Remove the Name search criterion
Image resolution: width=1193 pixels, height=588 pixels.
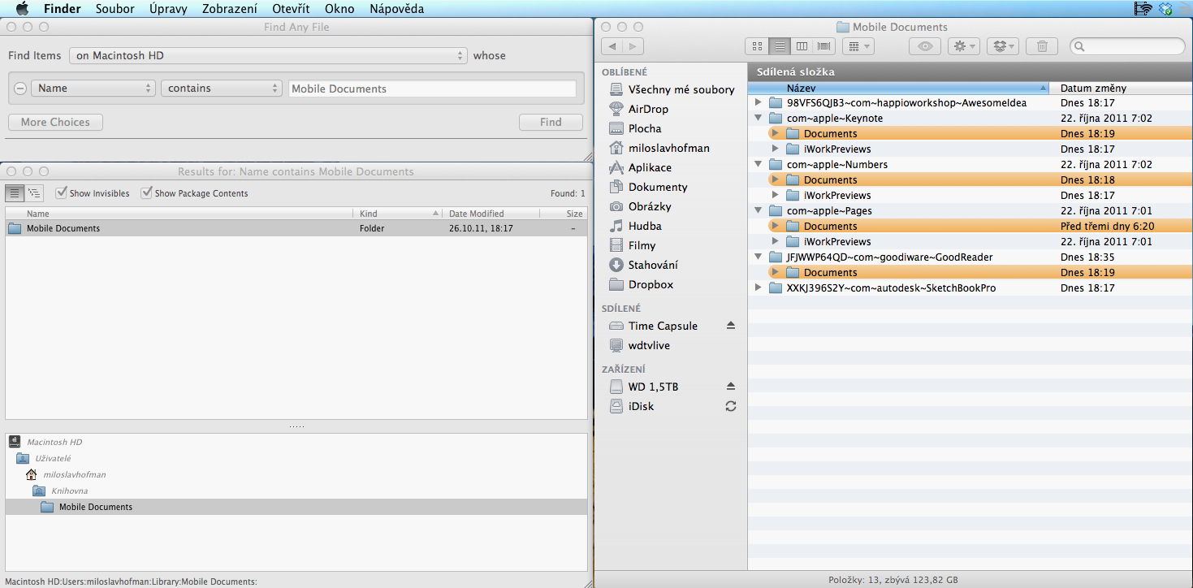click(x=20, y=89)
